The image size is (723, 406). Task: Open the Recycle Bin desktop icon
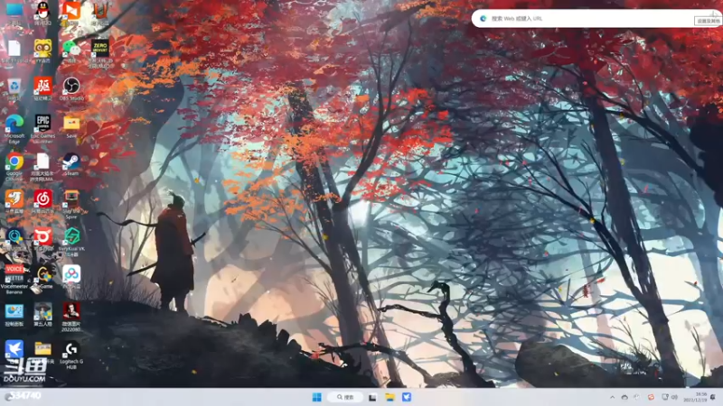tap(14, 86)
